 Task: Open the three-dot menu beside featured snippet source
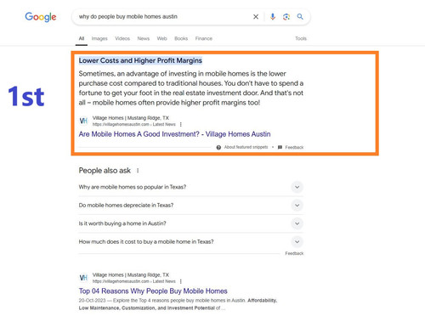point(181,124)
